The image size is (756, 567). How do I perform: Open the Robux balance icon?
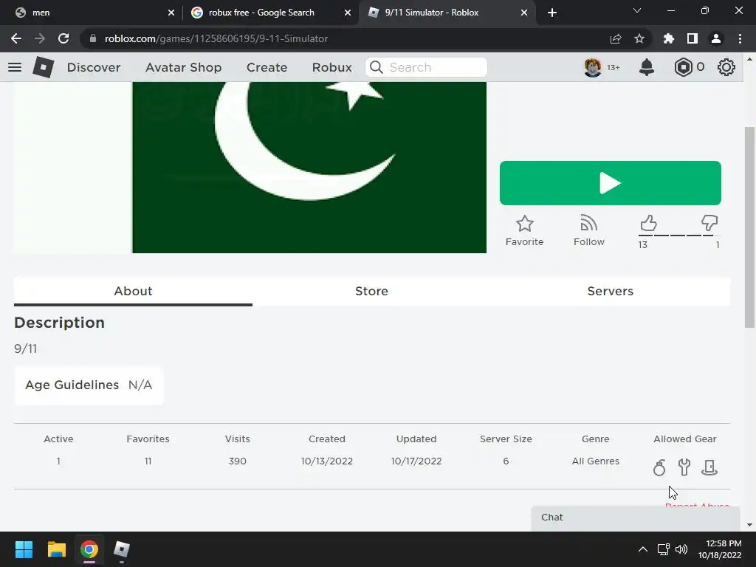683,67
